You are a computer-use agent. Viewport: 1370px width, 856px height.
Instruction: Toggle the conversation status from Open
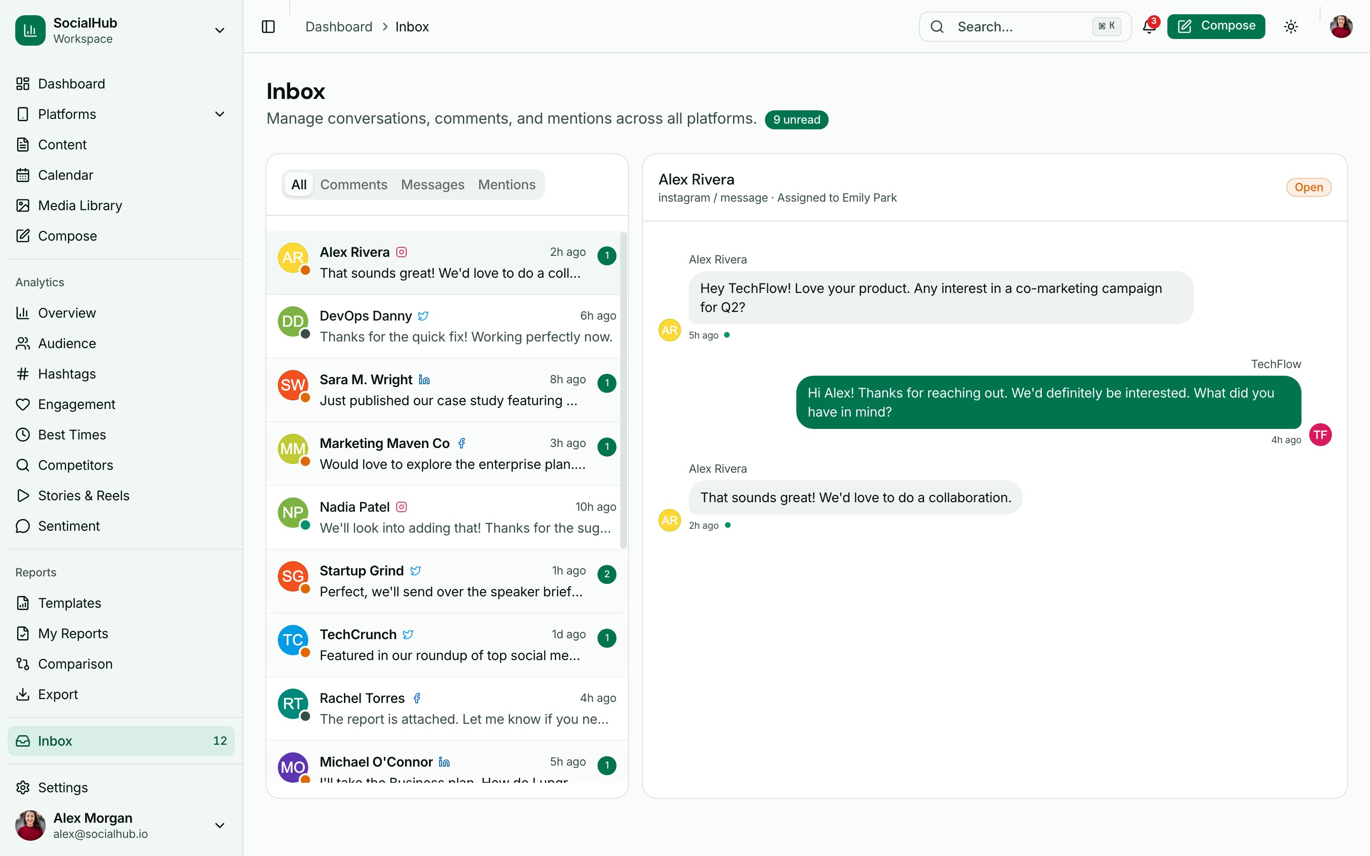pos(1308,187)
